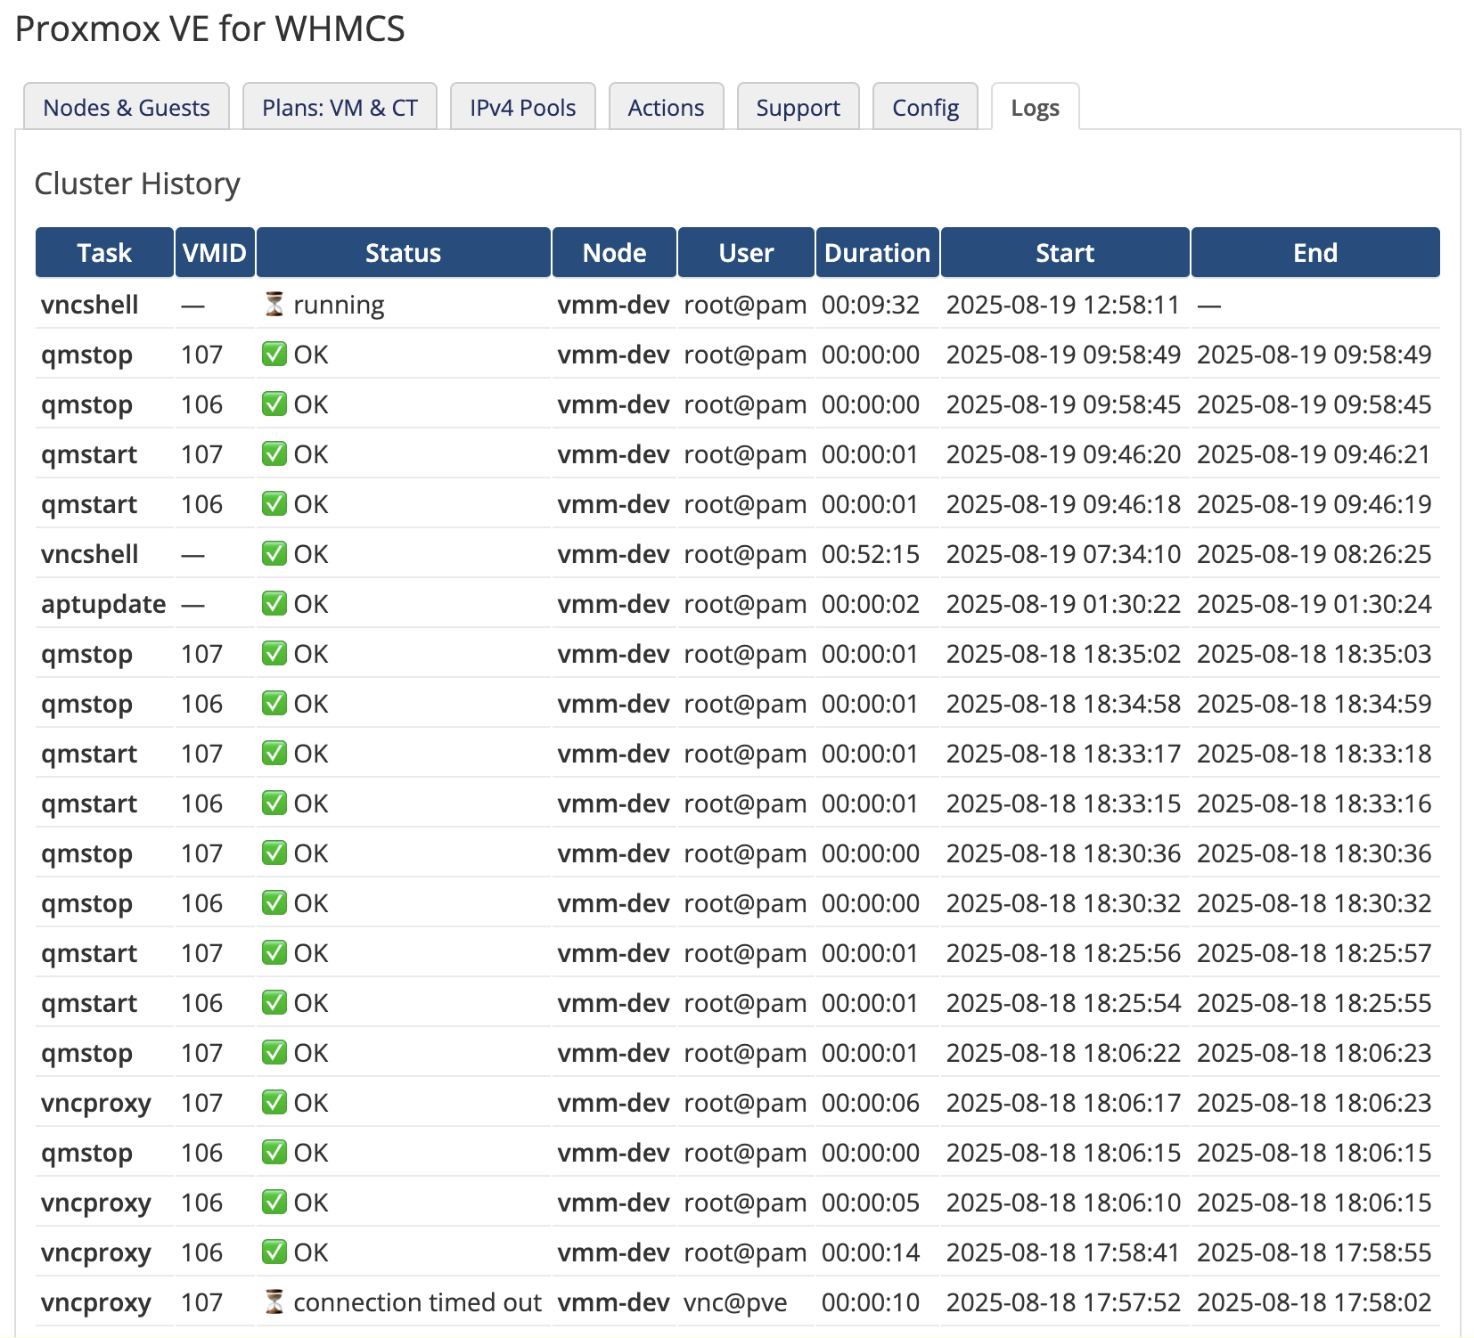The height and width of the screenshot is (1338, 1474).
Task: Go to the Actions tab
Action: tap(666, 107)
